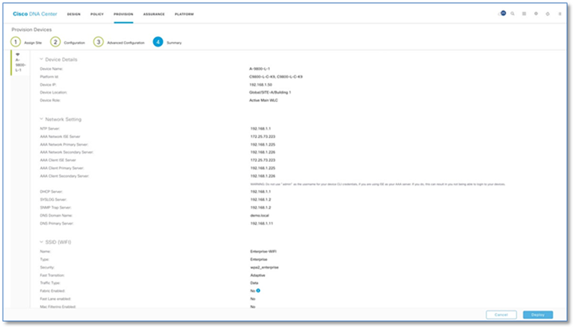Click SNMP Trap Server value 192.168.1.2

click(x=260, y=208)
